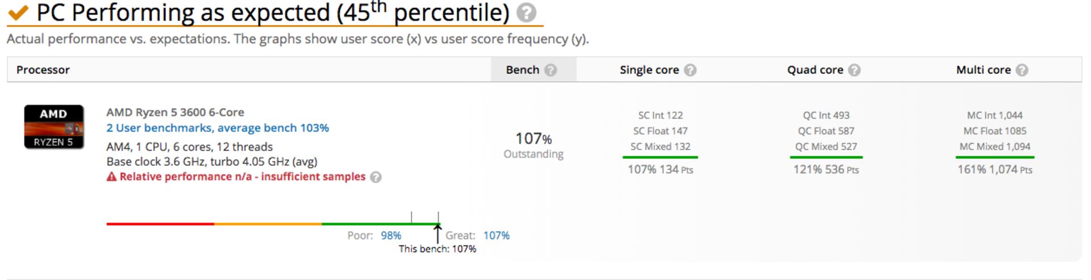The width and height of the screenshot is (1091, 280).
Task: Click the This bench arrow marker
Action: [438, 233]
